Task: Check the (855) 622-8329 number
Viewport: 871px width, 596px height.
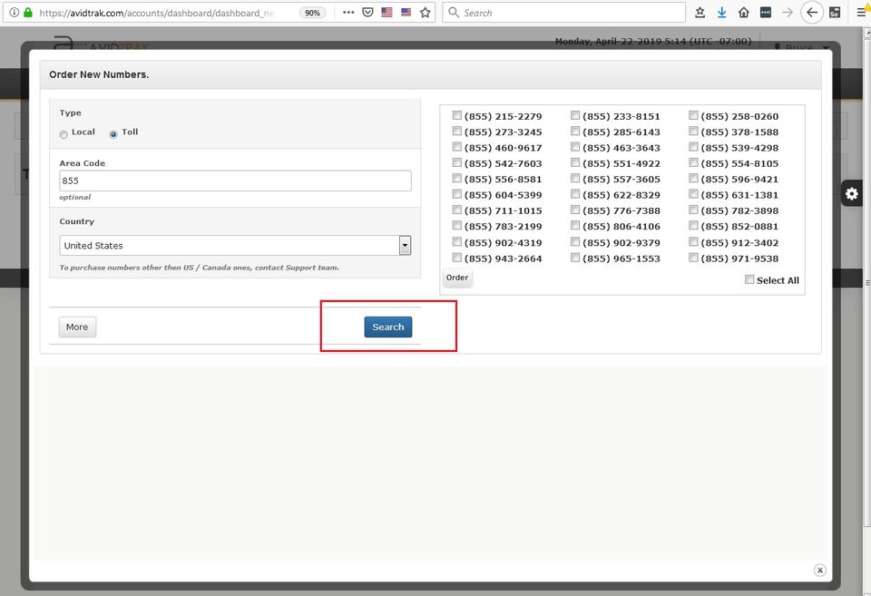Action: (575, 194)
